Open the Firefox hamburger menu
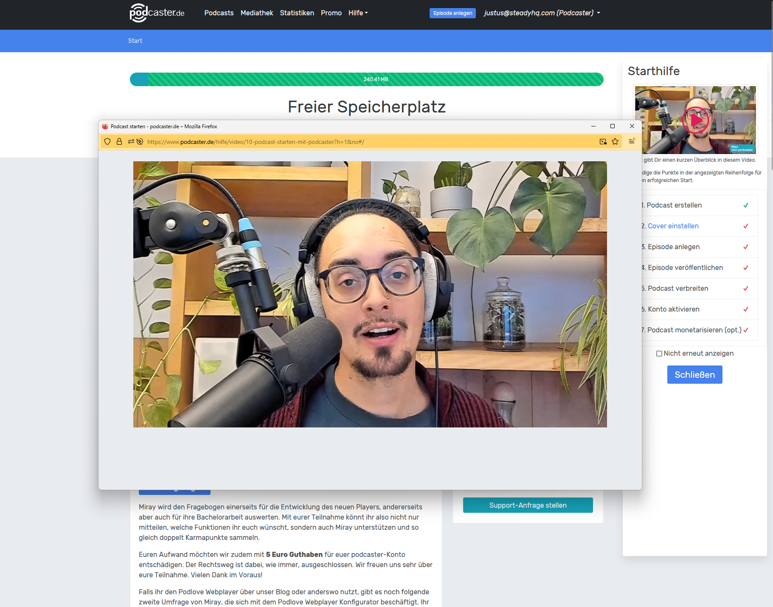773x607 pixels. point(632,141)
